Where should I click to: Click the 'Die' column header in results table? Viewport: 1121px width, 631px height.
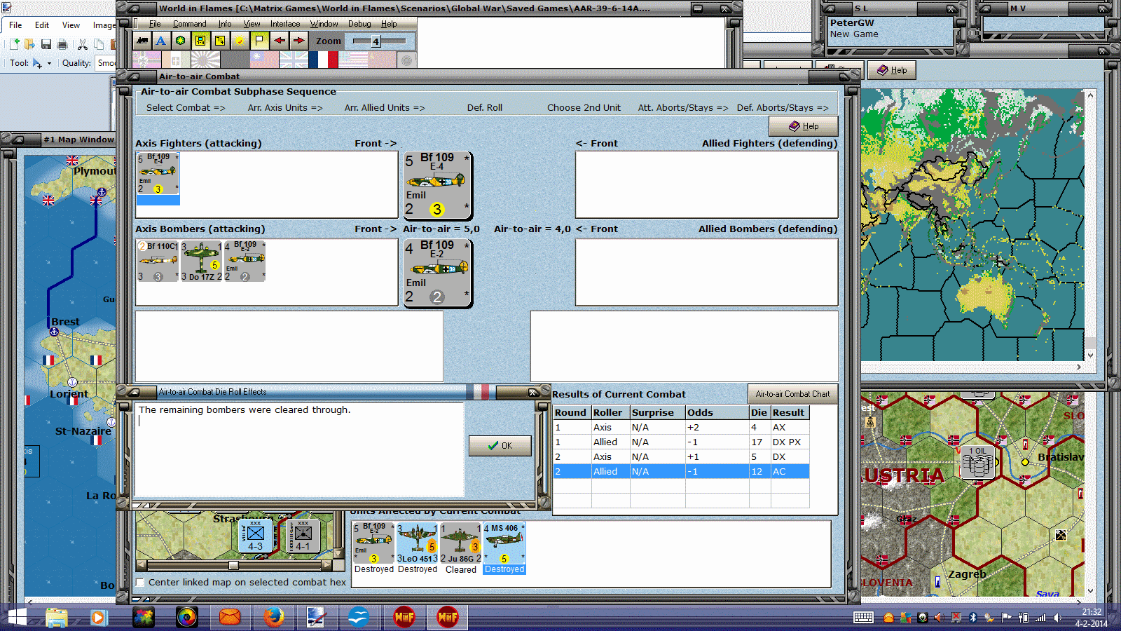(x=759, y=412)
